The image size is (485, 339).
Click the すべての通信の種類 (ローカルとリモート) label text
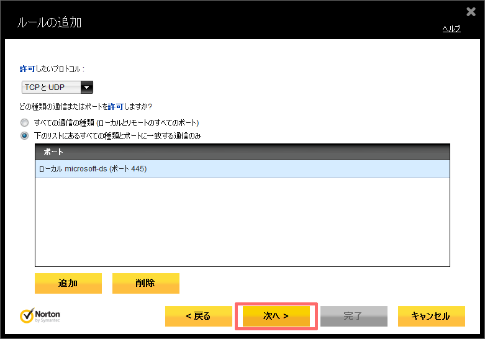pyautogui.click(x=116, y=122)
